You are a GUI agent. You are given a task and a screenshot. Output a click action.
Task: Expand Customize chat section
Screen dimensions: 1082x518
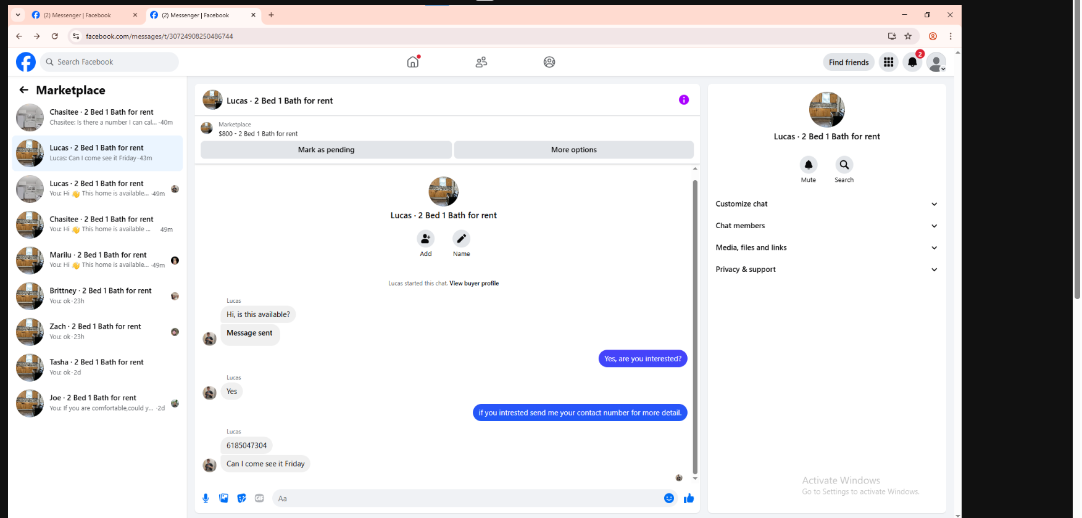(x=826, y=204)
